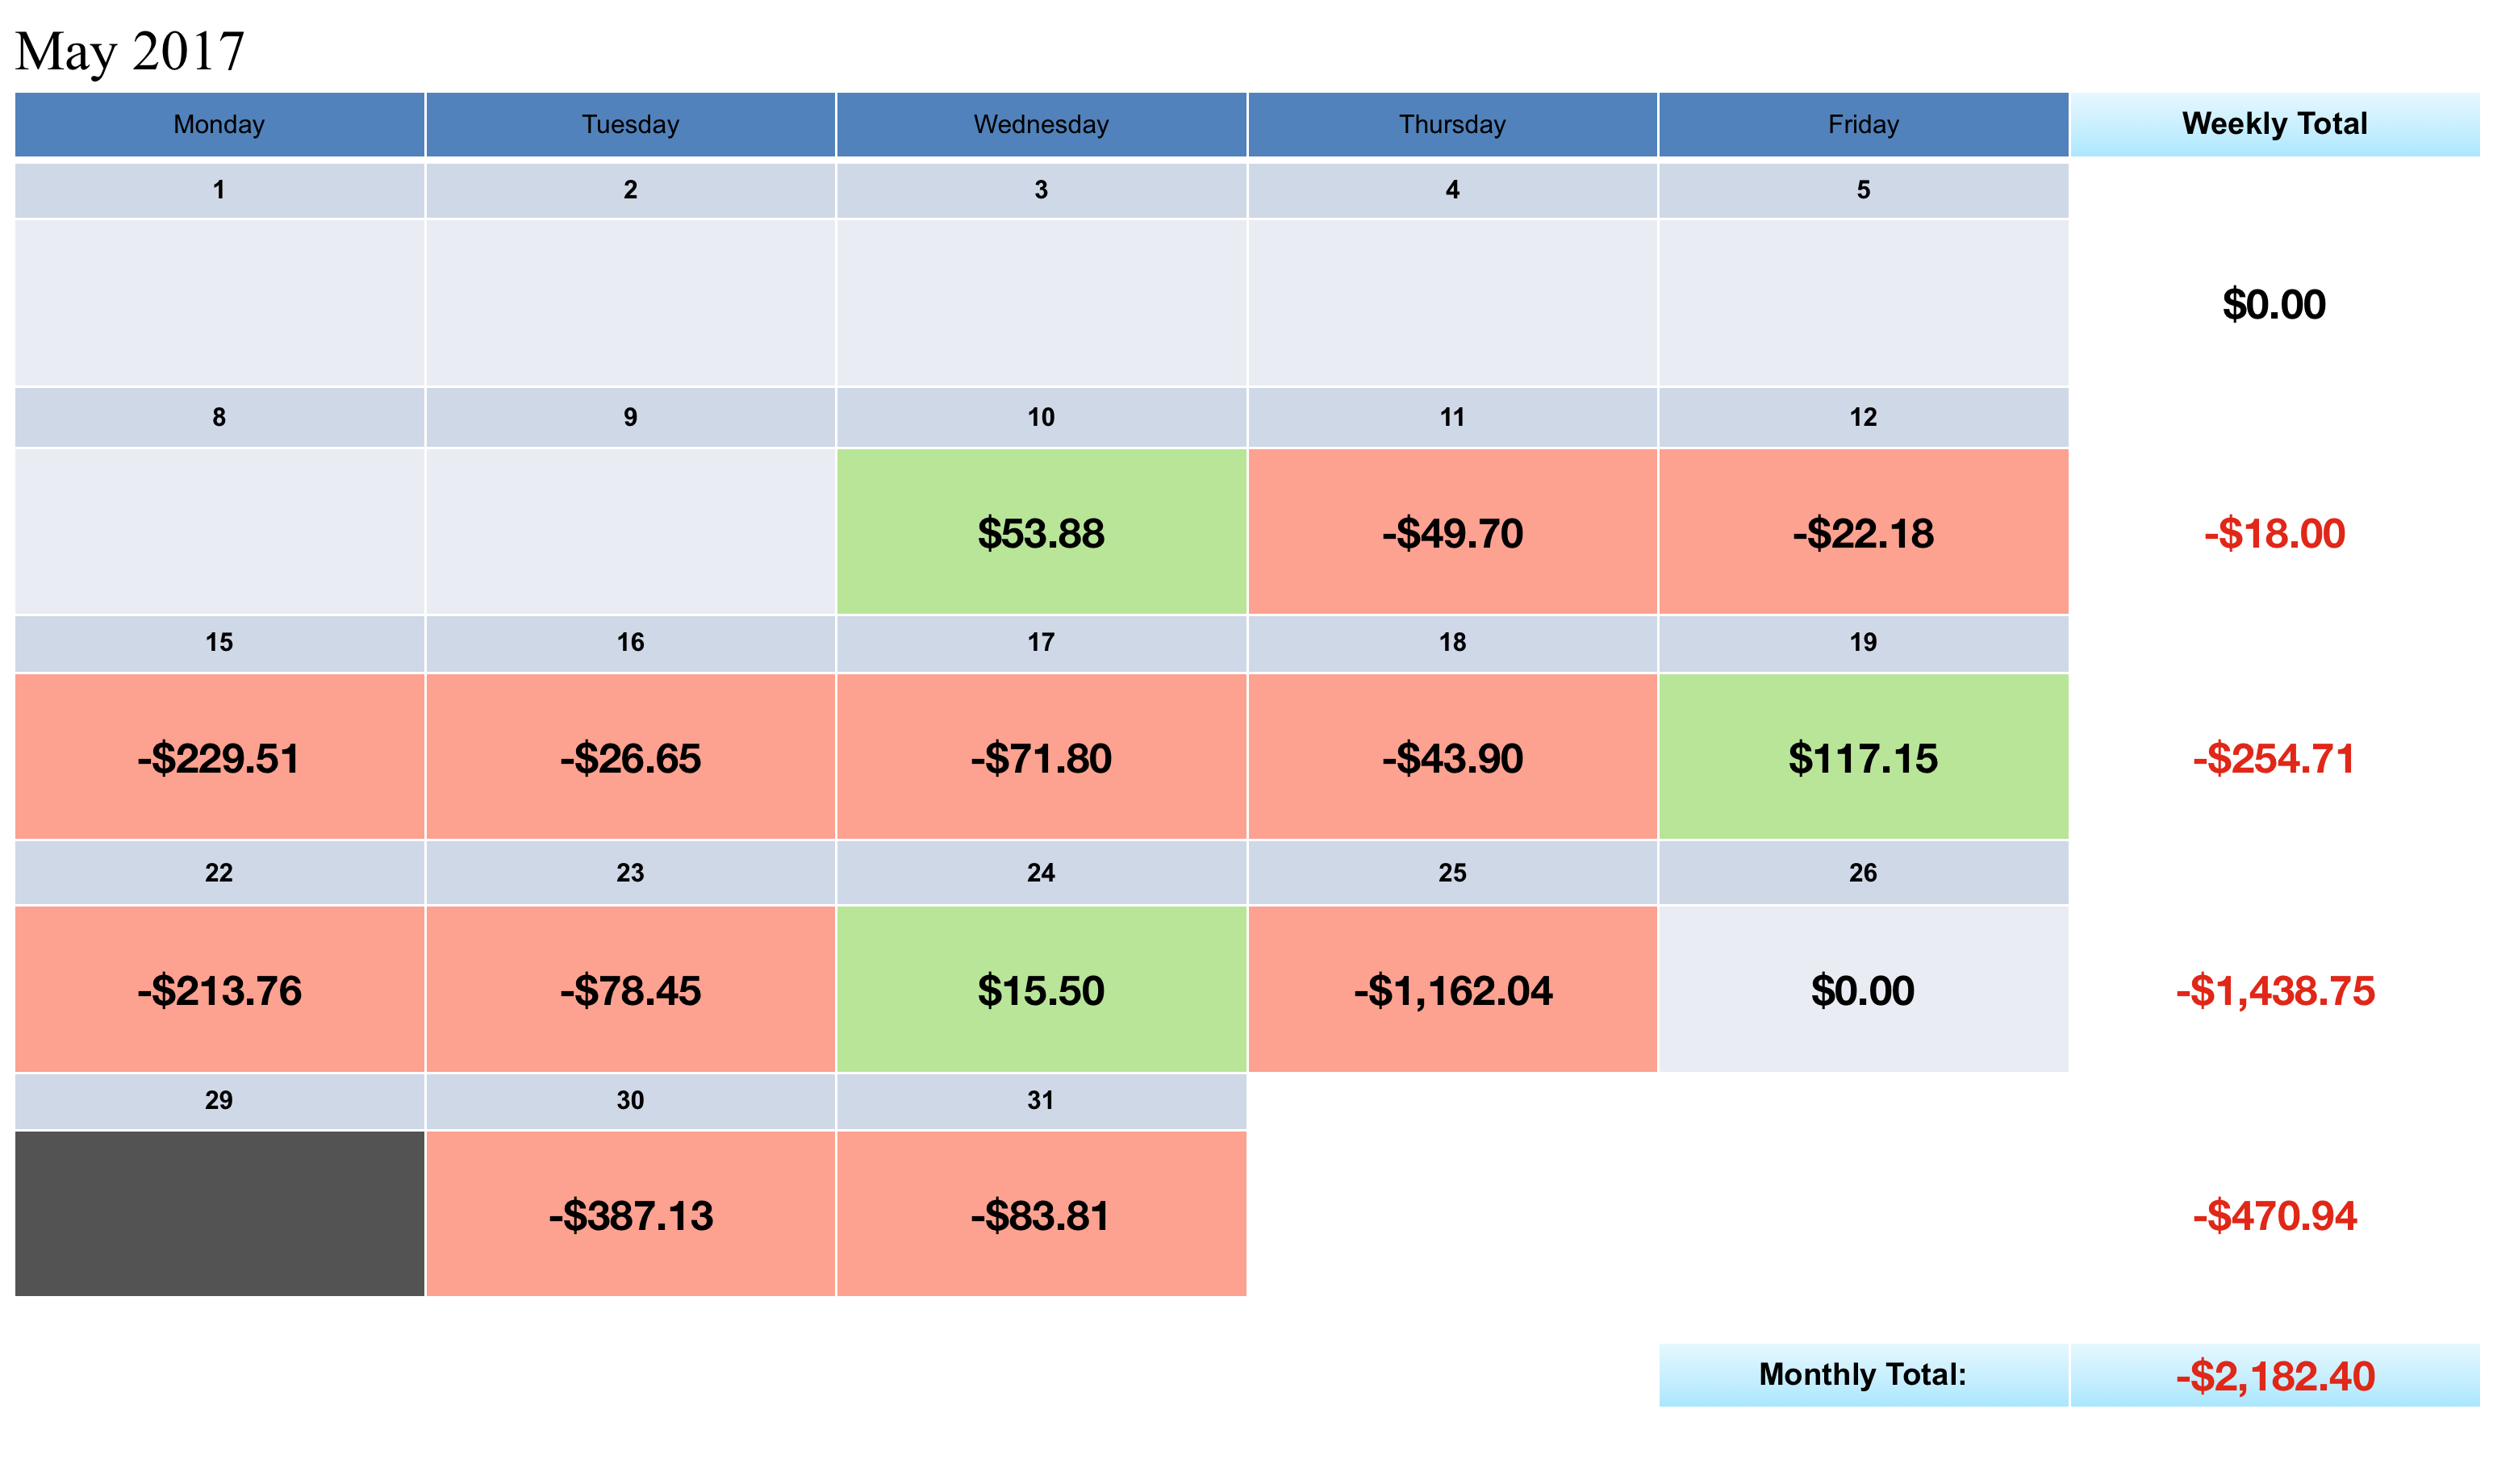Click the Friday column header
The width and height of the screenshot is (2493, 1484).
(1864, 125)
